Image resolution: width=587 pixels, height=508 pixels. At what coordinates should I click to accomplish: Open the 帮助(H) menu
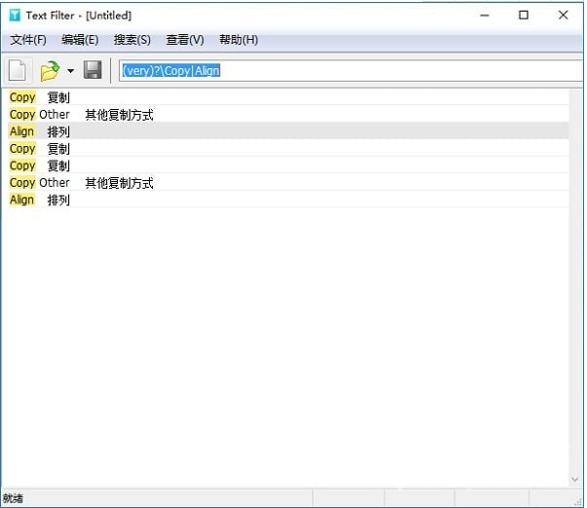(238, 40)
